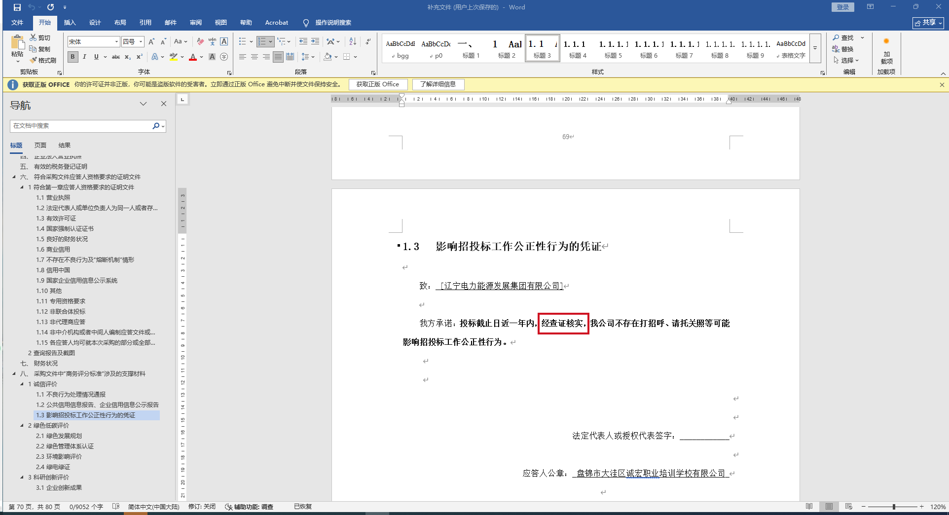Switch to the 布局 (Layout) ribbon tab
949x515 pixels.
[120, 23]
